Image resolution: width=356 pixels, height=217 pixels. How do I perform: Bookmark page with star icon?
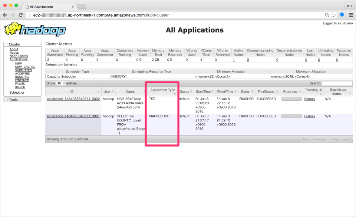pyautogui.click(x=333, y=15)
